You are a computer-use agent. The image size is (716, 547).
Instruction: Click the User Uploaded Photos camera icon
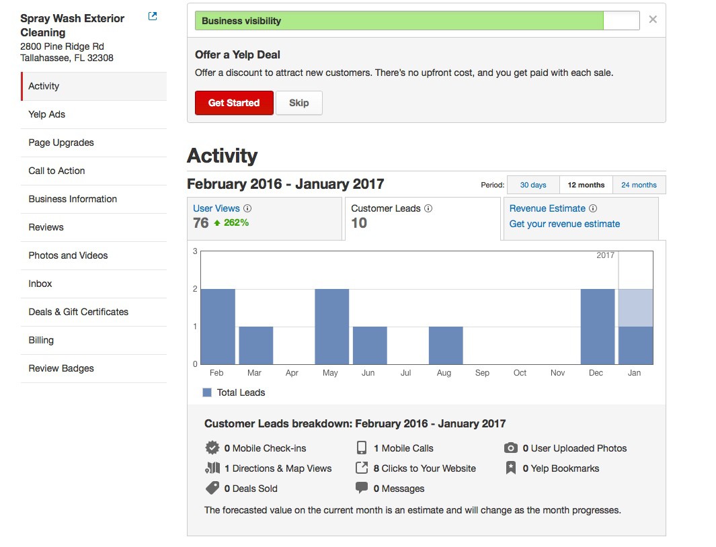tap(511, 448)
